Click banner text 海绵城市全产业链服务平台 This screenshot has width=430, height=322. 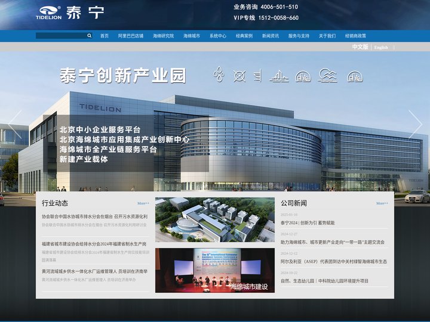(x=108, y=149)
